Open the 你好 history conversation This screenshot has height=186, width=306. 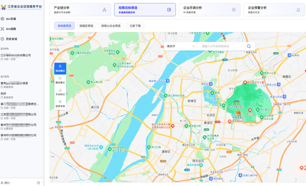[20, 95]
